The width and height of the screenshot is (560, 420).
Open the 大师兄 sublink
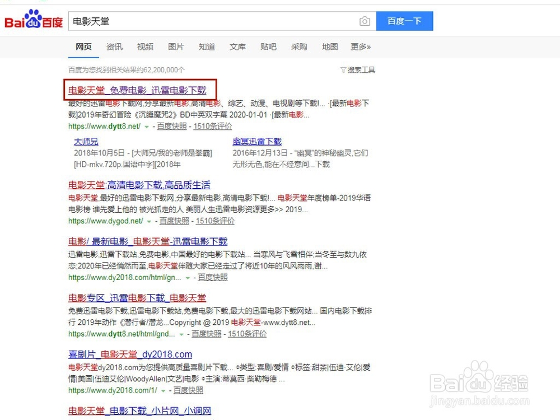86,142
